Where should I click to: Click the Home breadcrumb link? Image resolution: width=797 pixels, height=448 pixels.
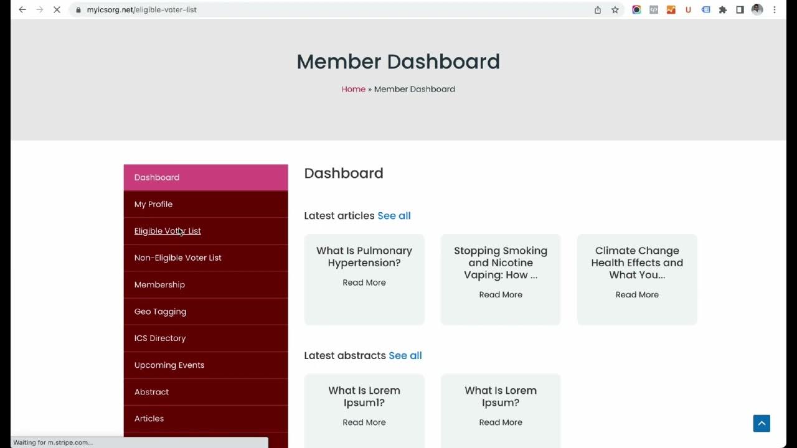coord(353,89)
